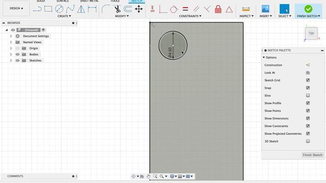Screen dimensions: 326x183
Task: Open the INSERT dropdown menu
Action: 265,16
